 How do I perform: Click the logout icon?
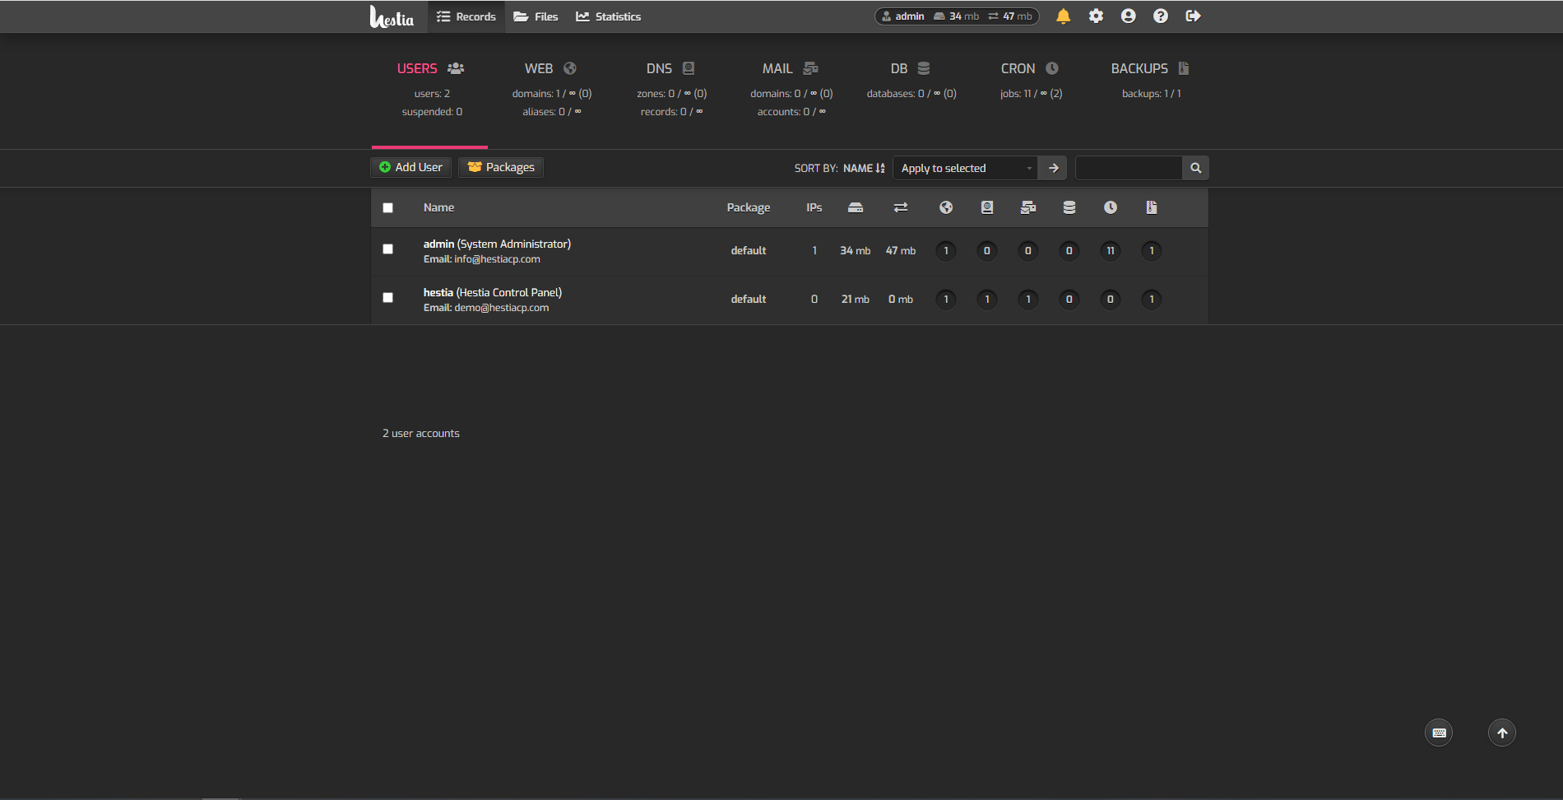1193,16
